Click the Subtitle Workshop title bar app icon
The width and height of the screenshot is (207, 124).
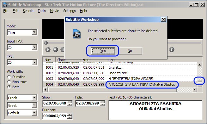pos(5,5)
